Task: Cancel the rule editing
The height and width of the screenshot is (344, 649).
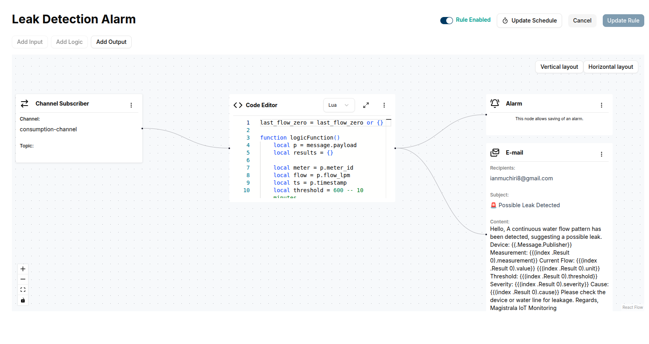Action: click(x=582, y=21)
